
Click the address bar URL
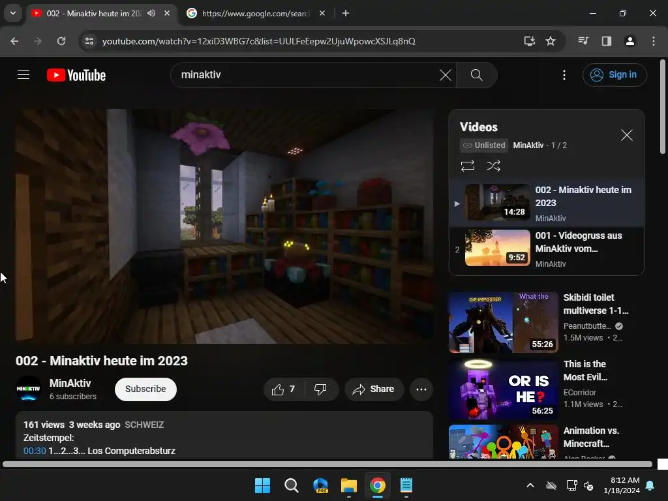(x=258, y=41)
